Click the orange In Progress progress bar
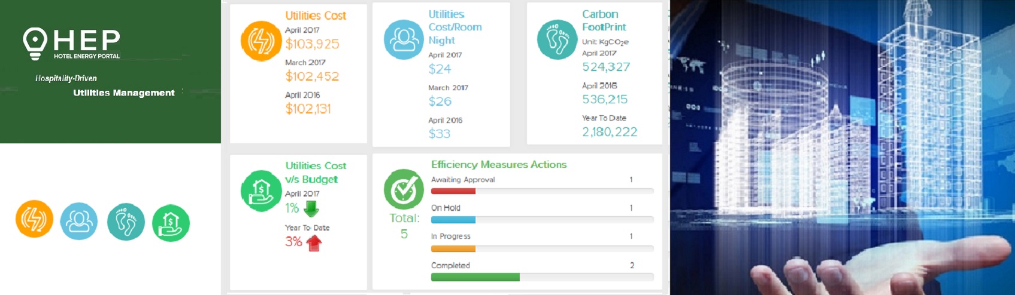Image resolution: width=1015 pixels, height=295 pixels. point(453,248)
